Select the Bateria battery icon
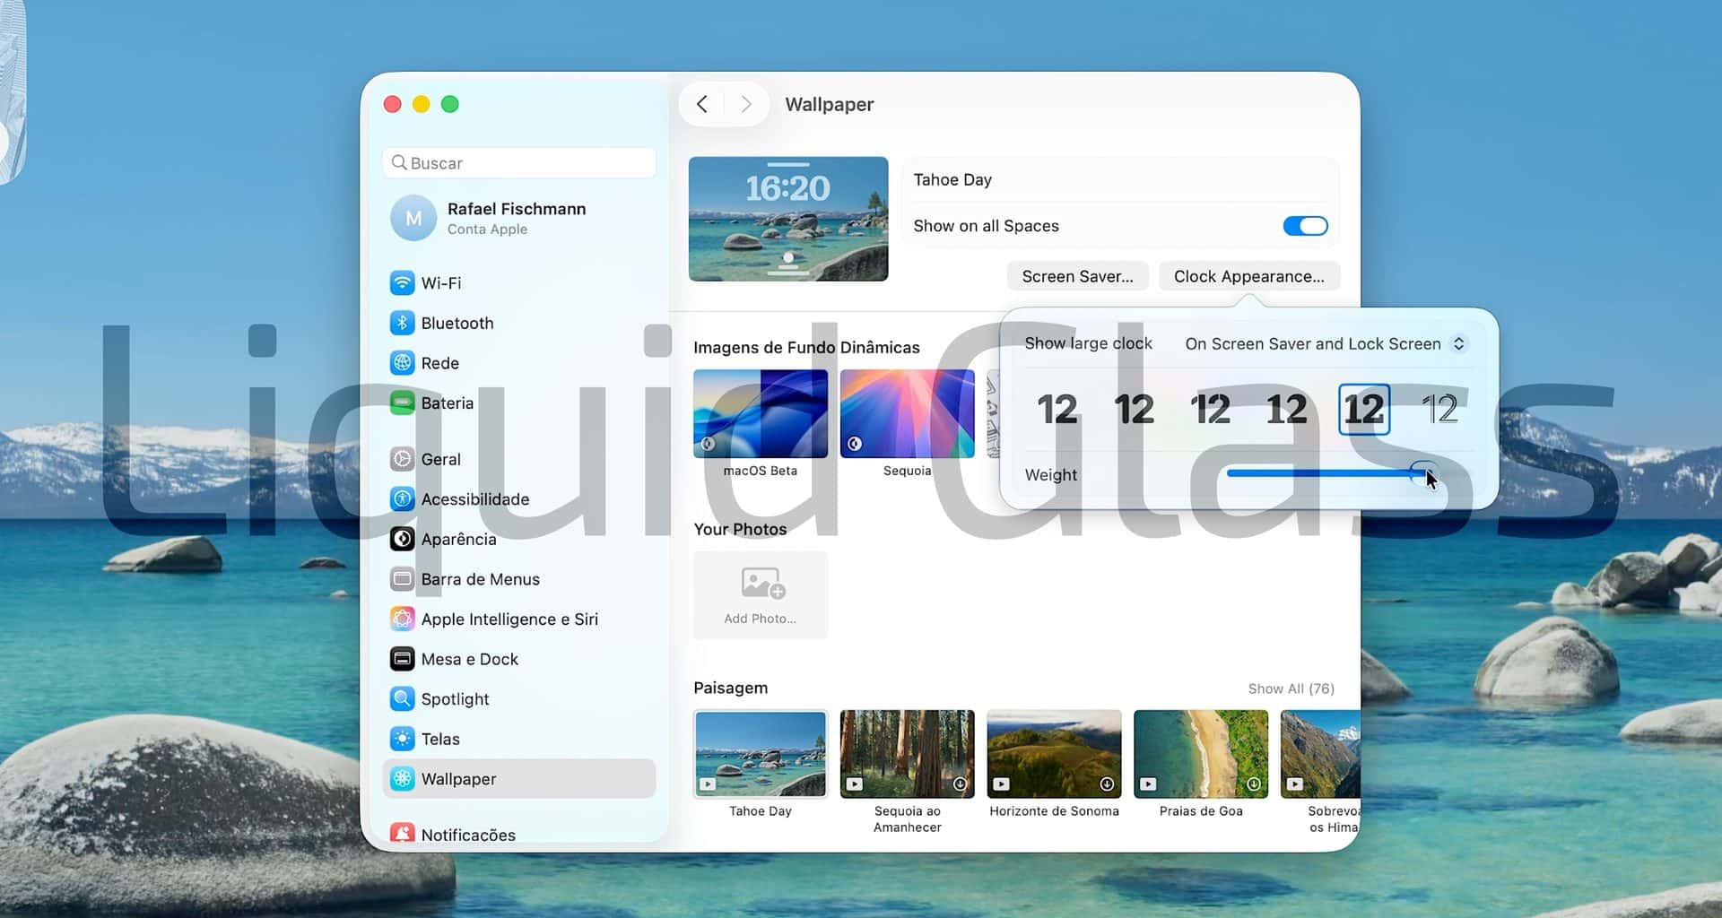 pyautogui.click(x=403, y=403)
